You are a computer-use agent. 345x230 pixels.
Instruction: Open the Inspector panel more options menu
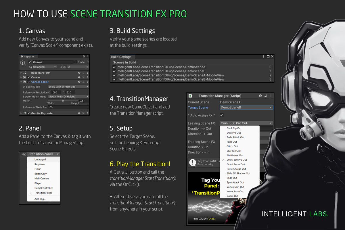(87, 57)
